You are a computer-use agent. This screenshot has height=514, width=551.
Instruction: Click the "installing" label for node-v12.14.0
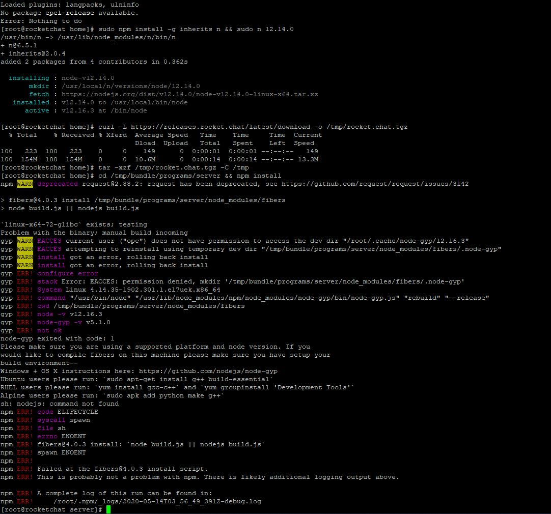tap(29, 78)
